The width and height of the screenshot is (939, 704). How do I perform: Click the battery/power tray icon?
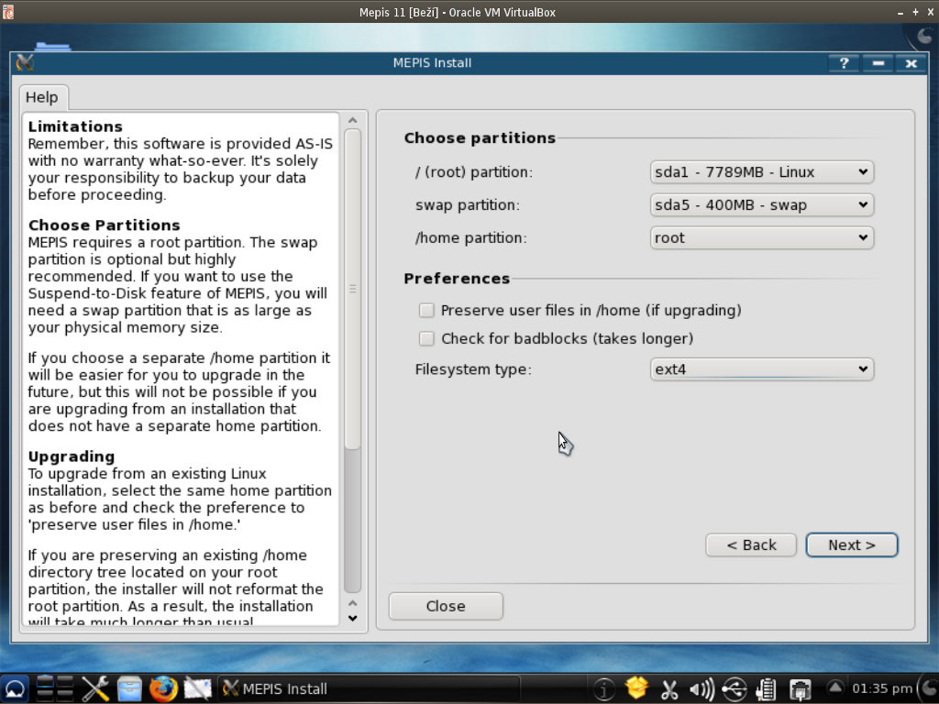click(x=767, y=689)
